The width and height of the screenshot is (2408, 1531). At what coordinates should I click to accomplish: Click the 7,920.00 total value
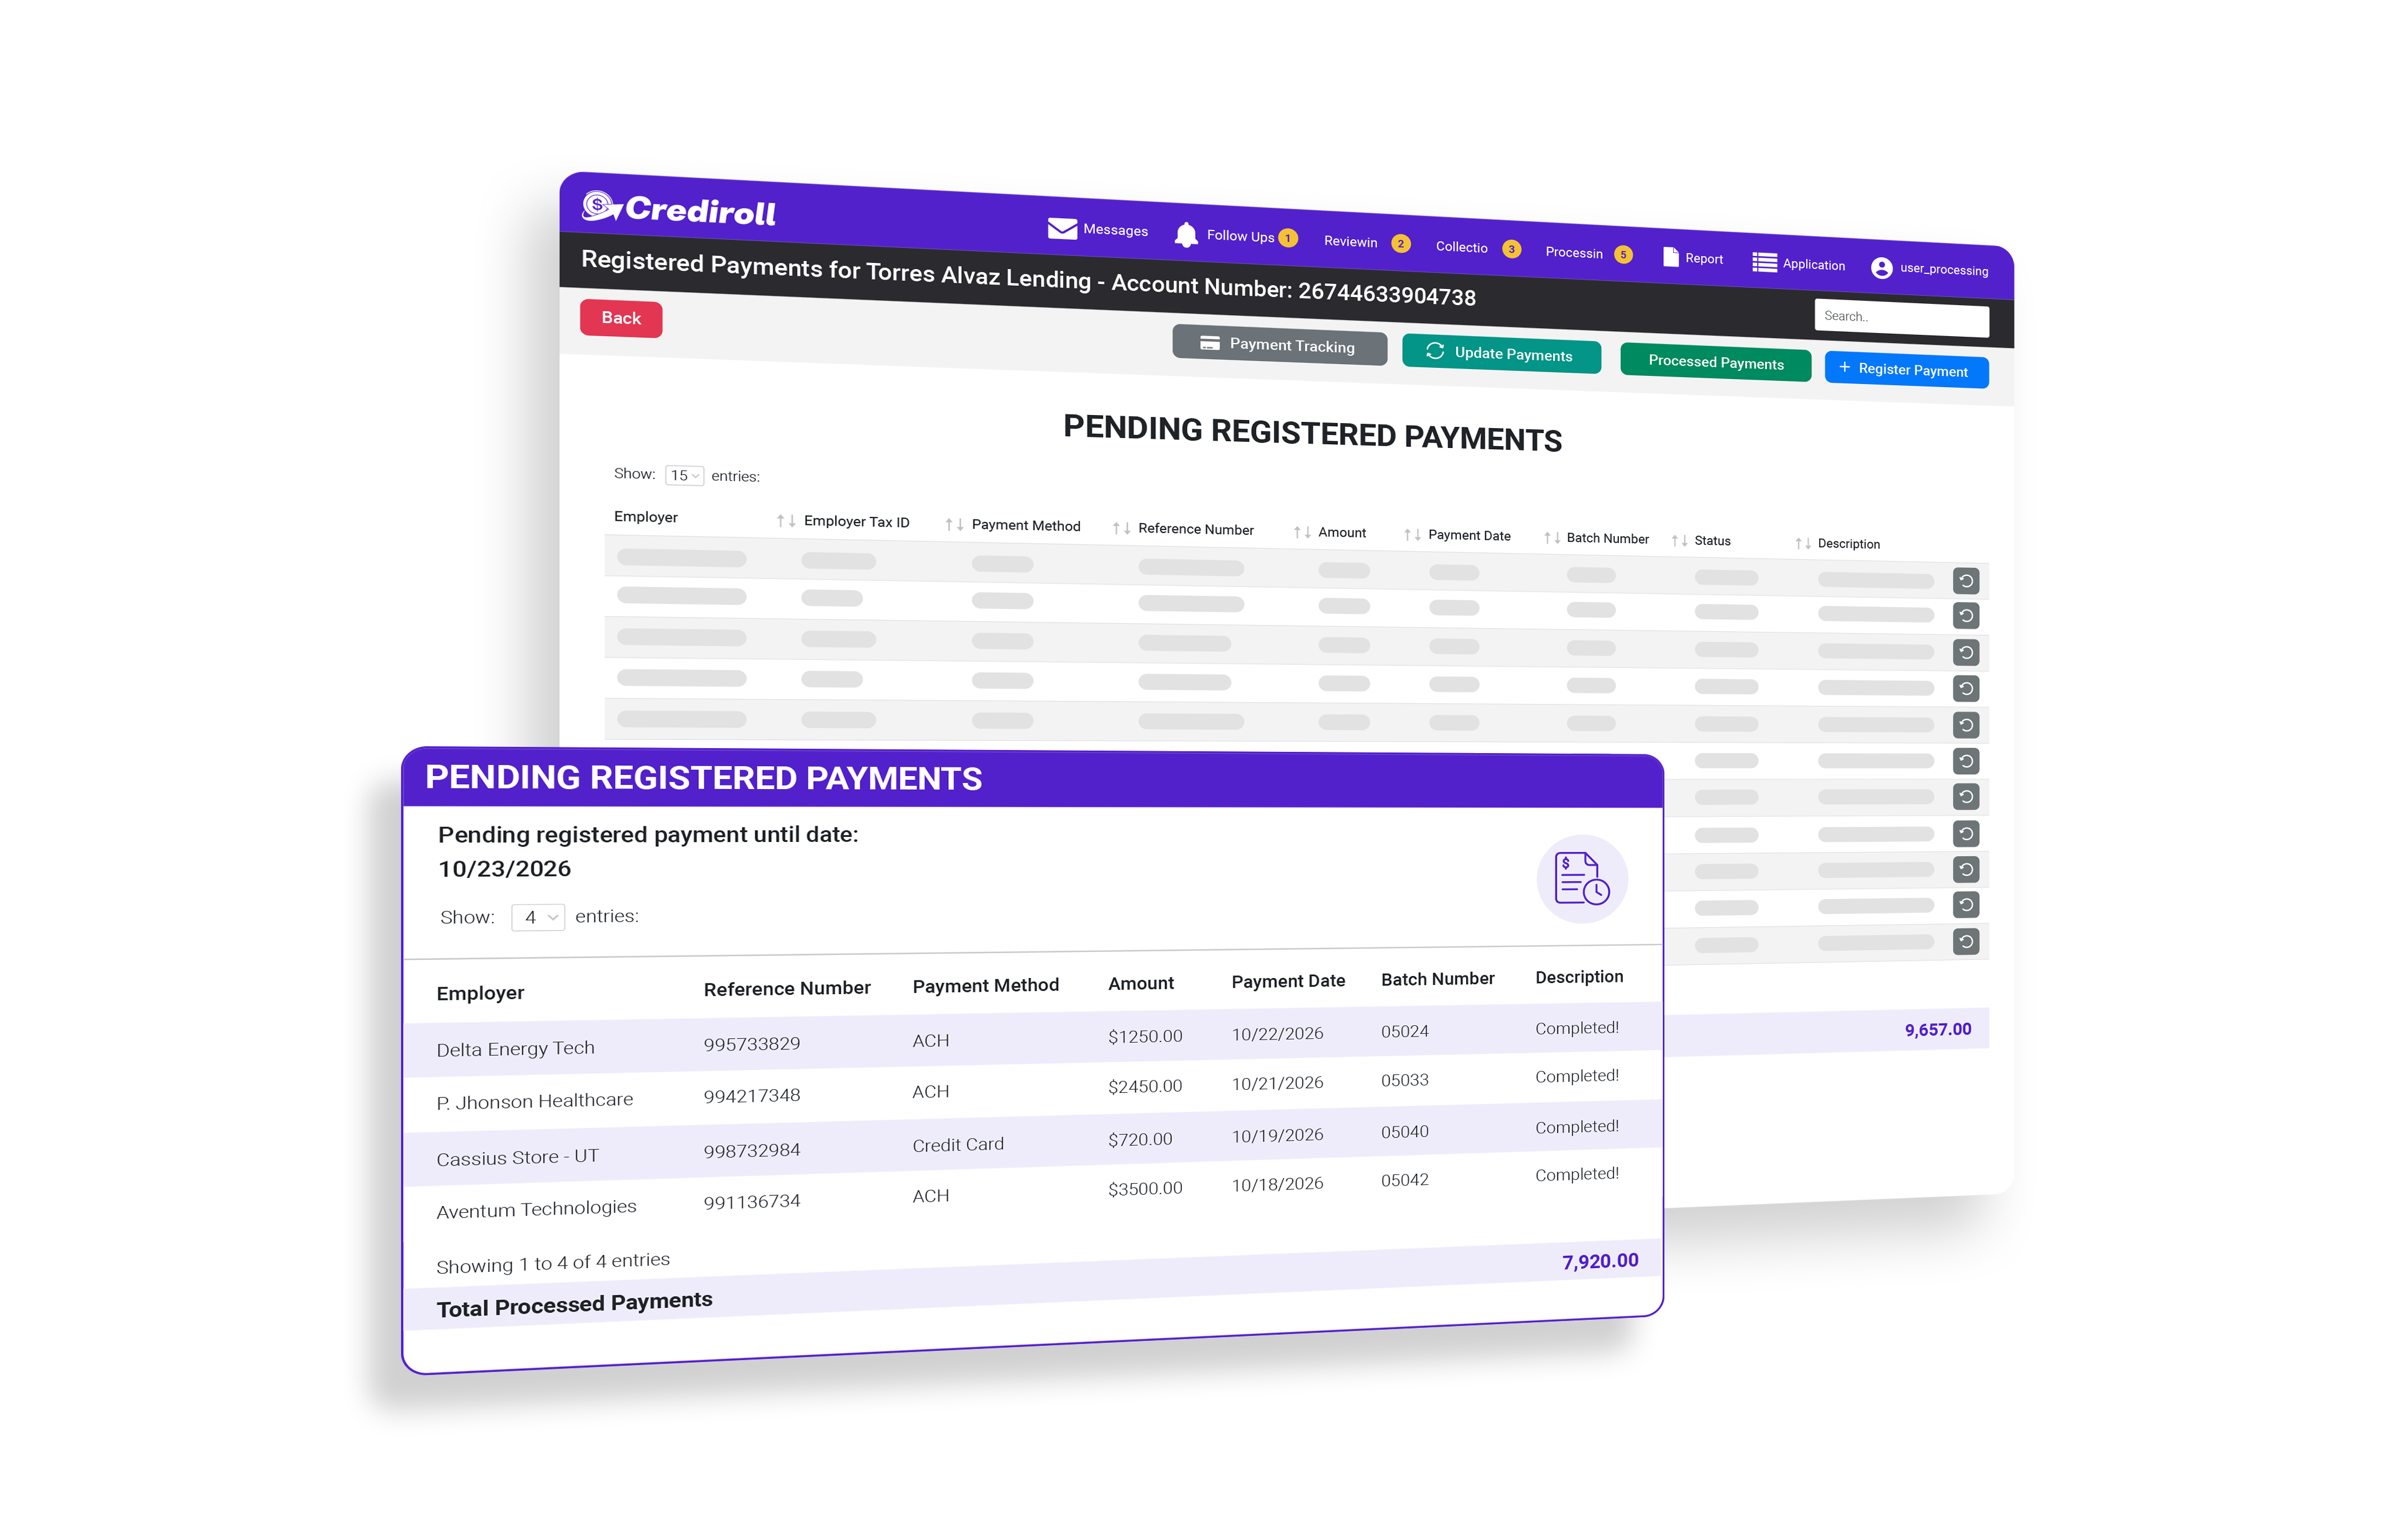pyautogui.click(x=1600, y=1262)
